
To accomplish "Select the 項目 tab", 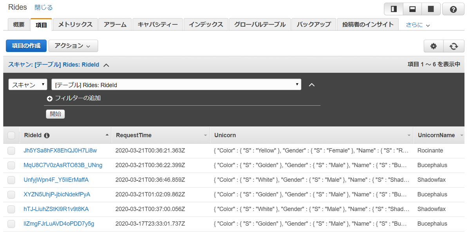I will [41, 24].
